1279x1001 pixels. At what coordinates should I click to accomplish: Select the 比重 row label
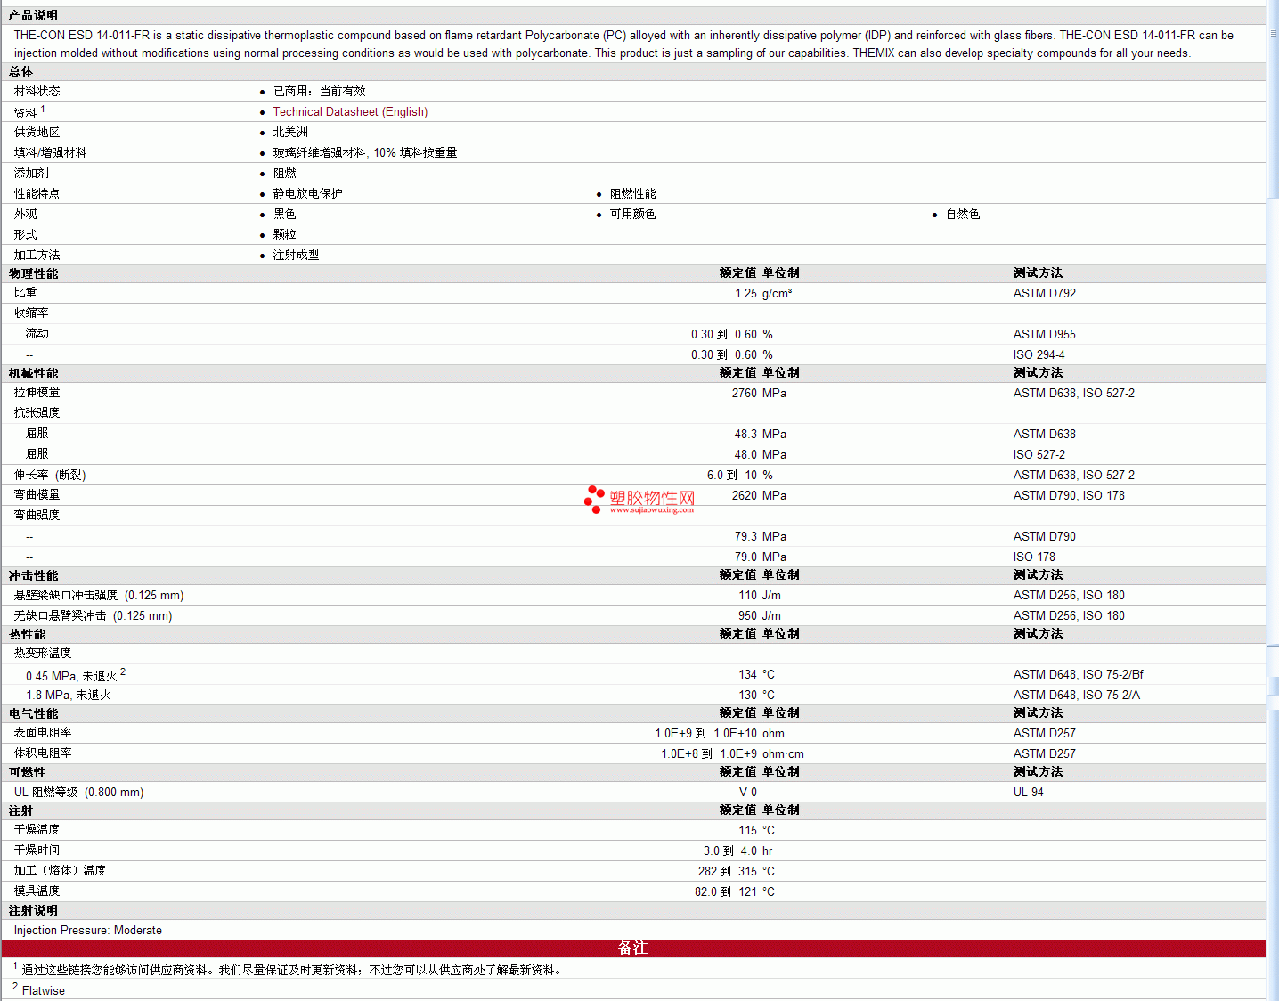[x=26, y=292]
